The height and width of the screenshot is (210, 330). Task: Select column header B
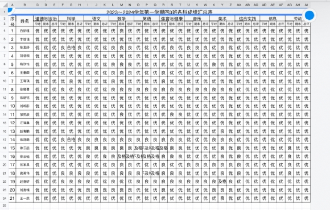[x=24, y=5]
